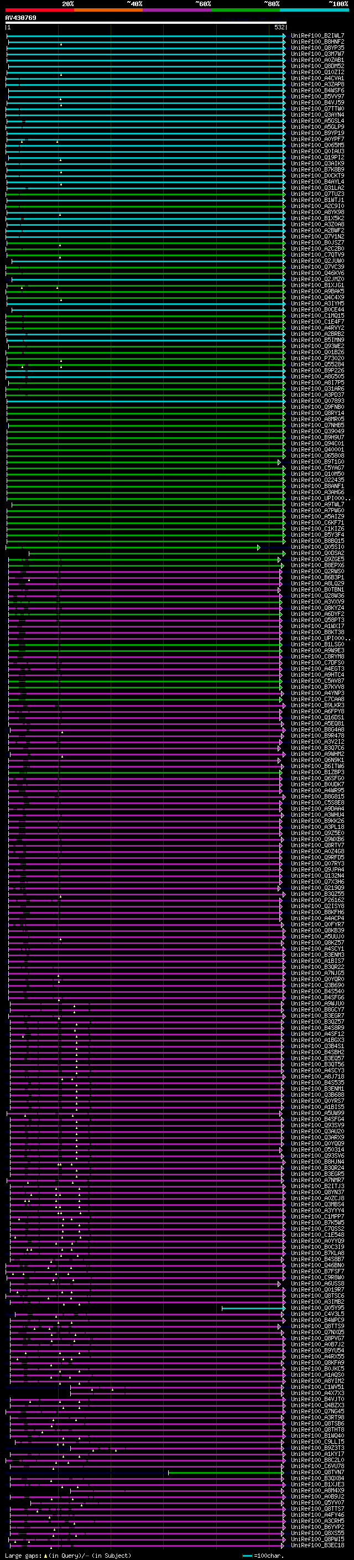Image resolution: width=354 pixels, height=1560 pixels.
Task: Select the UniRef100_Q93SV9 label
Action: pos(317,1125)
